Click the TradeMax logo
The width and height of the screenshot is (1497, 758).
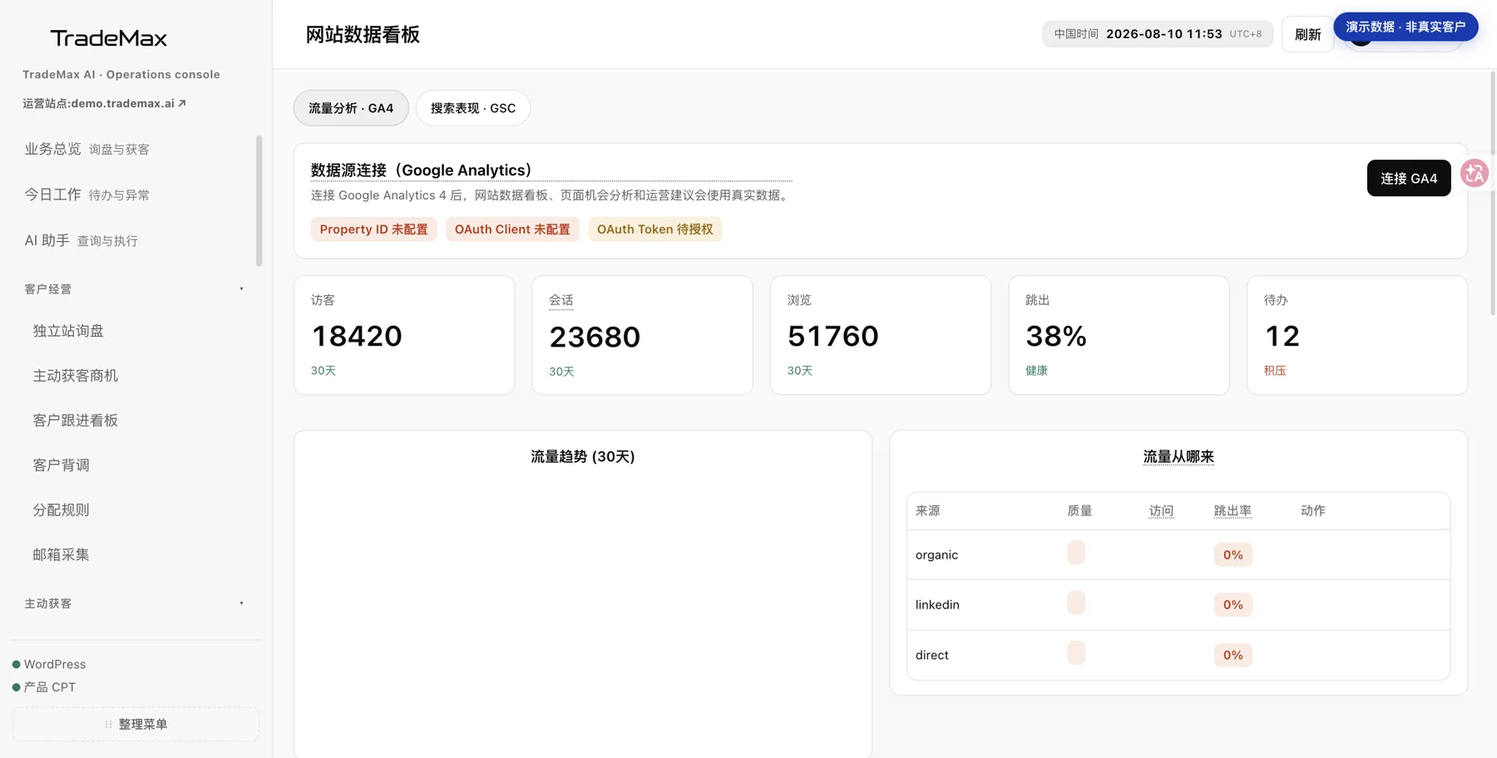[x=109, y=38]
